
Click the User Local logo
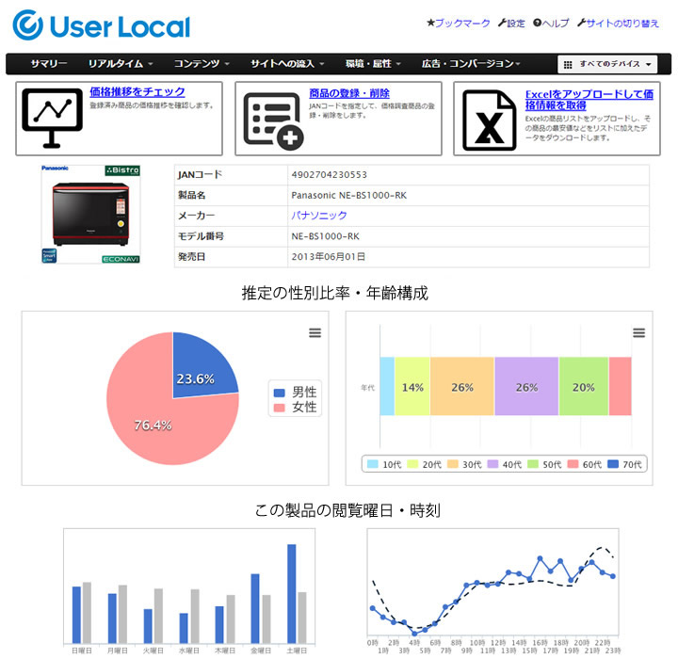(102, 25)
